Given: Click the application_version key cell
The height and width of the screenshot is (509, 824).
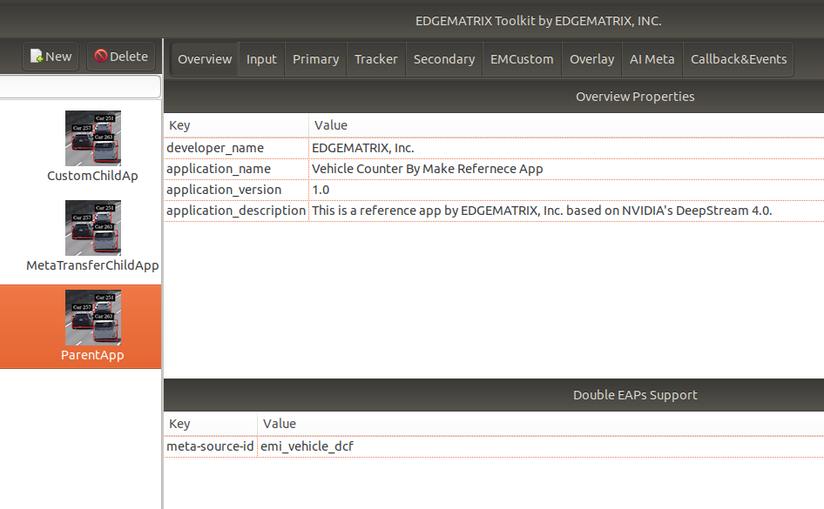Looking at the screenshot, I should (x=236, y=190).
